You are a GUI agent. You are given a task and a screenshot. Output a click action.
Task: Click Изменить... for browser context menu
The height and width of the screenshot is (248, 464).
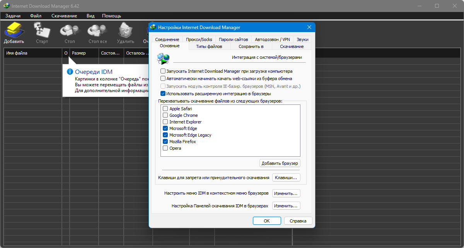287,193
